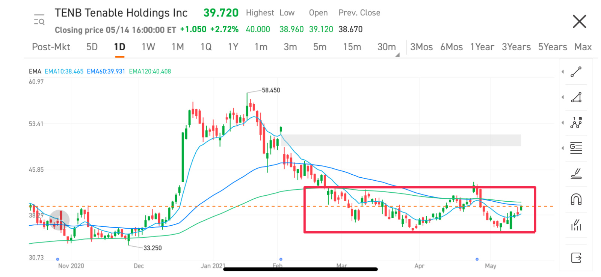Select the 30m minute interval tab

point(387,47)
